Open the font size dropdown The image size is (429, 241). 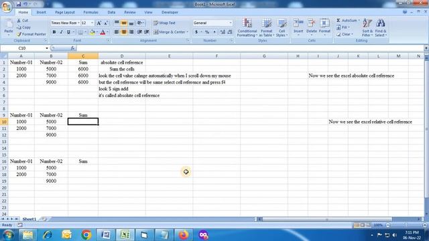pyautogui.click(x=92, y=23)
